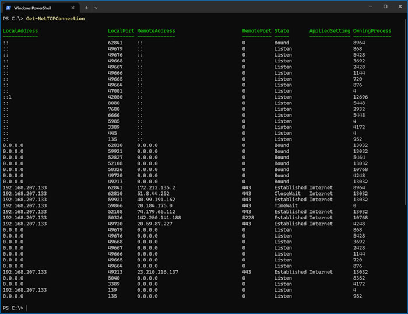Viewport: 408px width, 314px height.
Task: Close the PowerShell window
Action: (400, 6)
